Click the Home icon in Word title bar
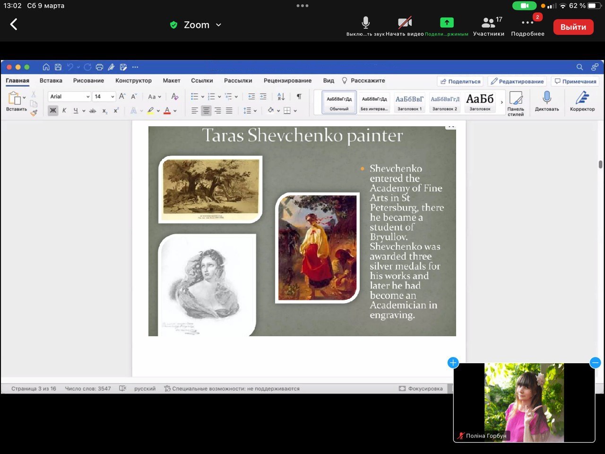The width and height of the screenshot is (605, 454). point(46,67)
